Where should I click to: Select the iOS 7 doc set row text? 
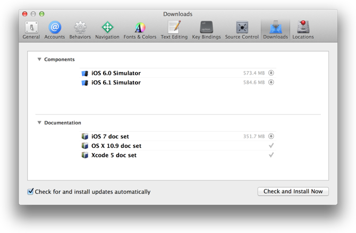tap(110, 136)
